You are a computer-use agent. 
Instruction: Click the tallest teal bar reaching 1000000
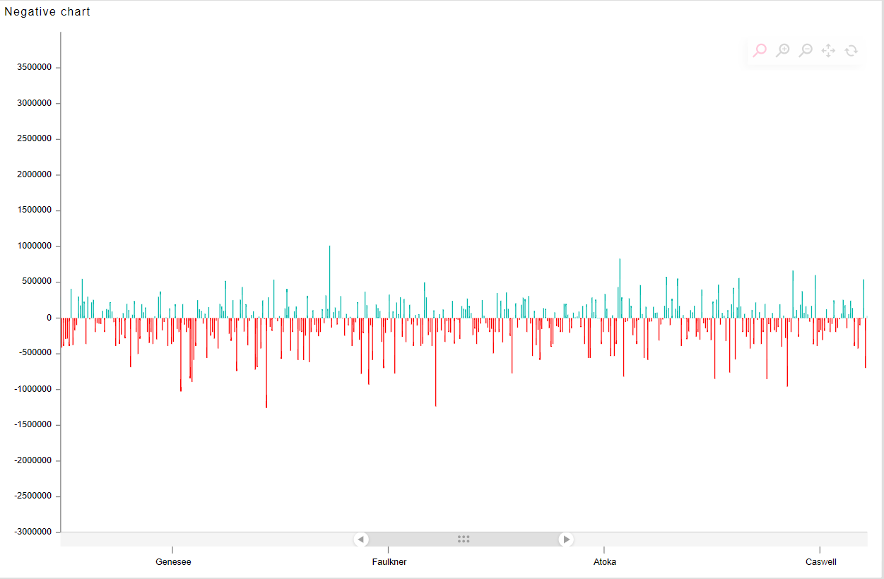(x=329, y=282)
